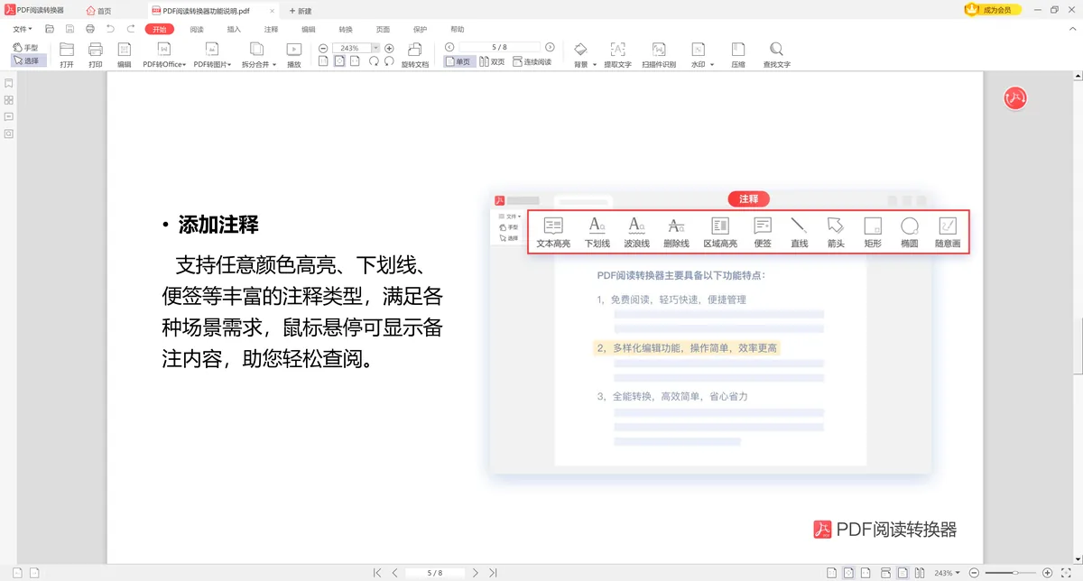Image resolution: width=1083 pixels, height=581 pixels.
Task: Switch to the Protect (保护) ribbon tab
Action: point(420,30)
